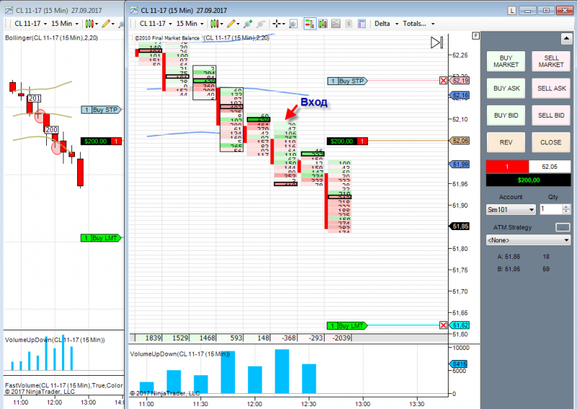Select Buy STP order flag in left chart
The width and height of the screenshot is (577, 409).
101,110
